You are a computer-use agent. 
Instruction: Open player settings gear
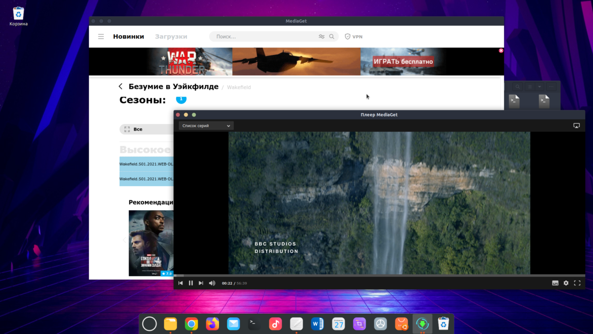[x=566, y=283]
